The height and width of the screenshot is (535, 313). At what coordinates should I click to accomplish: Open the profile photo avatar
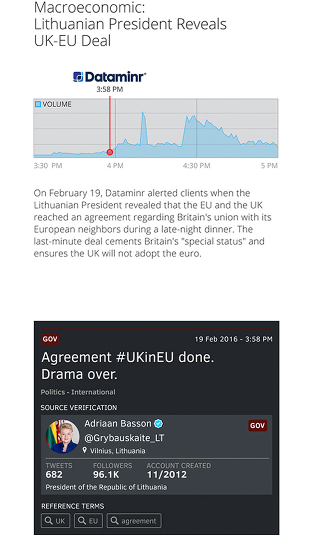[x=62, y=436]
